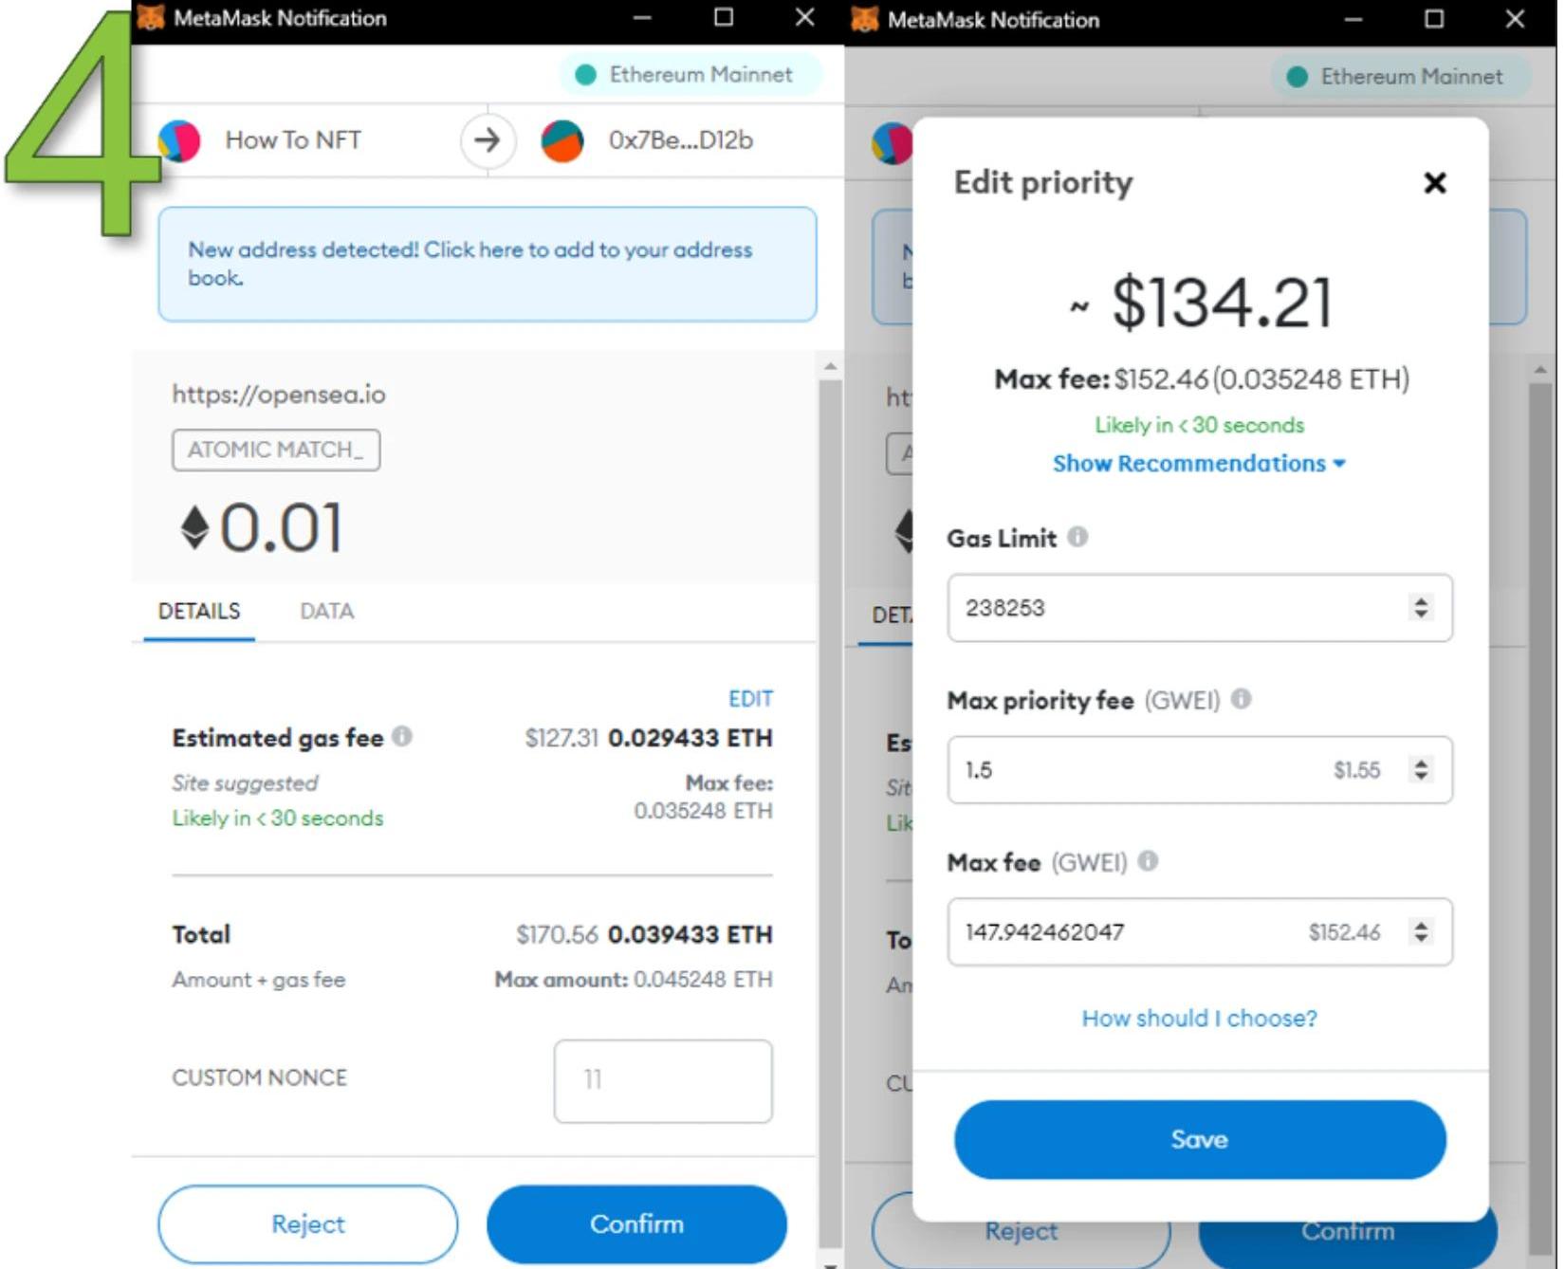This screenshot has width=1565, height=1269.
Task: Expand Show Recommendations dropdown
Action: pyautogui.click(x=1199, y=463)
